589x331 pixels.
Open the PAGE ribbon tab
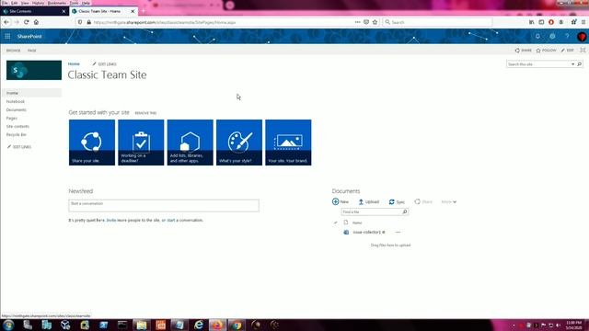32,51
